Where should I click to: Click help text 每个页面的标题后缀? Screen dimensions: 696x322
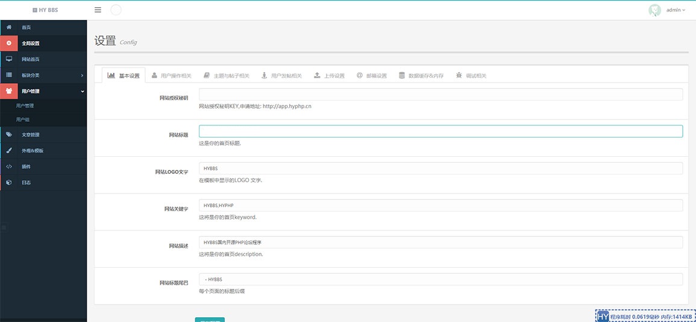[x=222, y=291]
